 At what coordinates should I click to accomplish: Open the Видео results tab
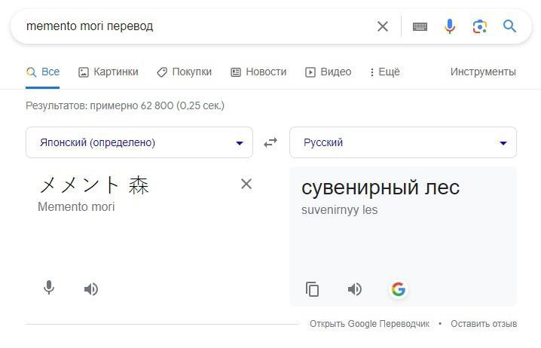click(x=328, y=72)
